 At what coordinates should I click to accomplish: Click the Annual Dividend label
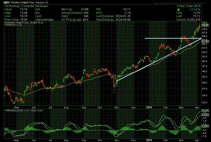(x=72, y=13)
